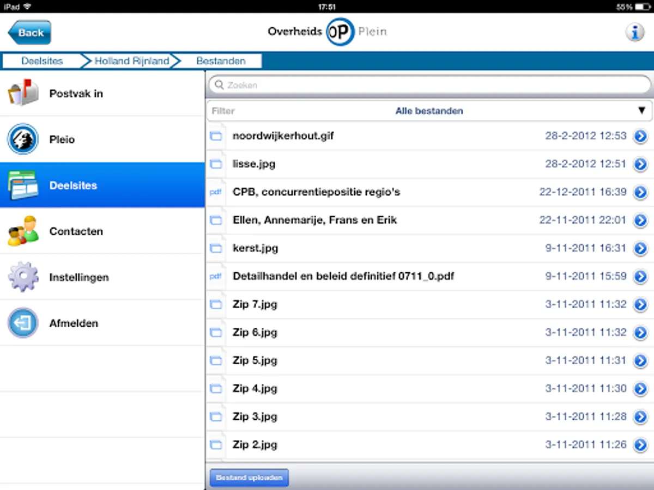Tap the detail arrow next to kerst.jpg
Viewport: 654px width, 490px height.
click(x=640, y=249)
